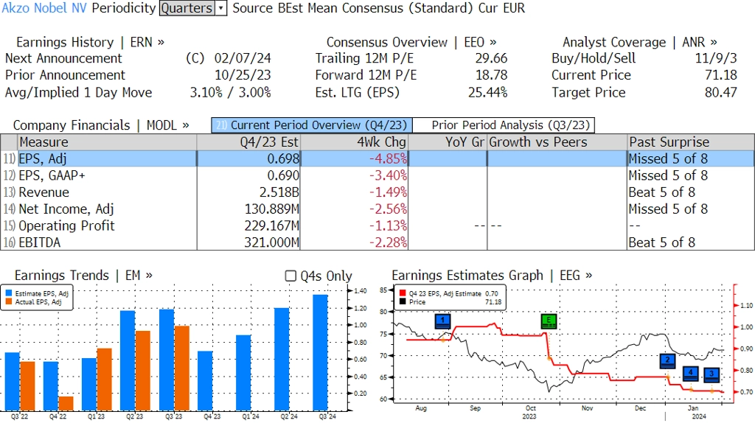The image size is (755, 423).
Task: Open Consensus Overview EEO link
Action: point(411,42)
